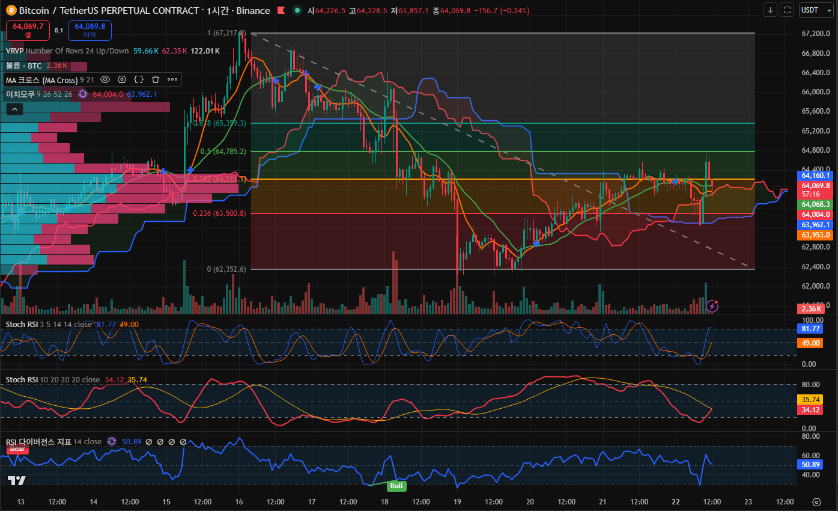The height and width of the screenshot is (511, 838).
Task: Click the change value −156.7 (−0.24%)
Action: point(503,11)
